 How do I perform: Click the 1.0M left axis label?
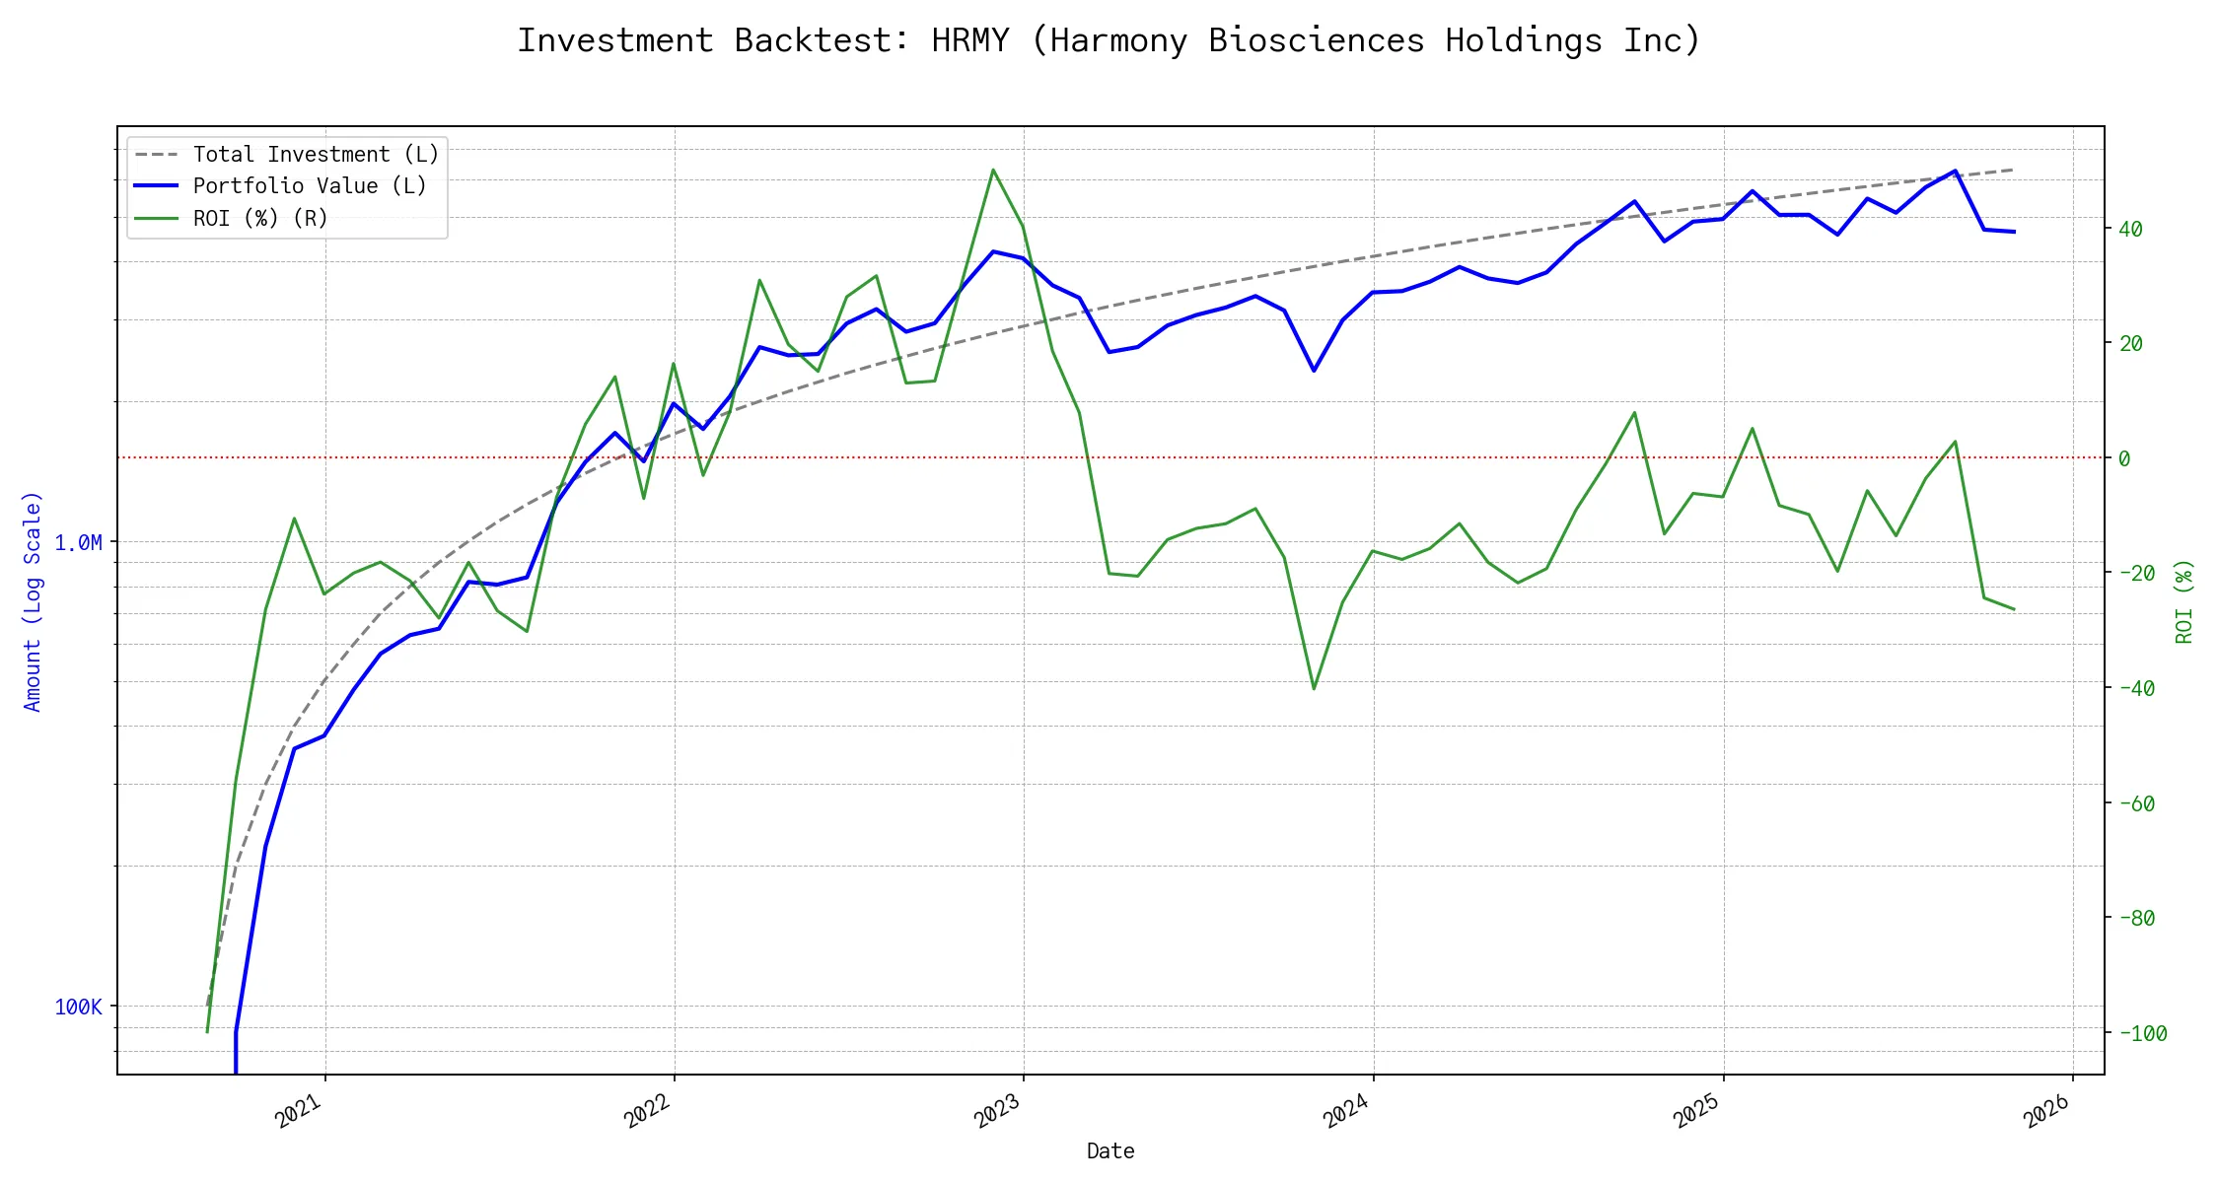coord(78,543)
